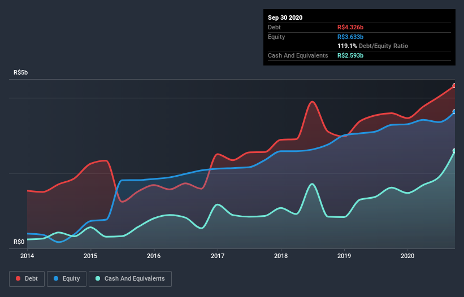Select the blue Equity endpoint marker

point(454,112)
